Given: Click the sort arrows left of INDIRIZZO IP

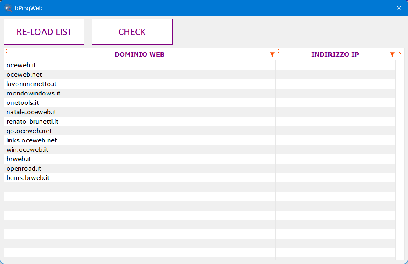Looking at the screenshot, I should [x=278, y=51].
